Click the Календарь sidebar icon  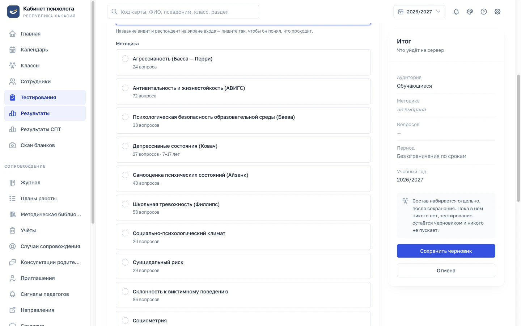tap(13, 50)
